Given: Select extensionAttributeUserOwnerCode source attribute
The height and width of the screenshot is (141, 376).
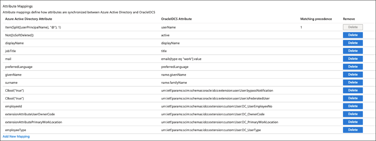Looking at the screenshot, I should [30, 114].
